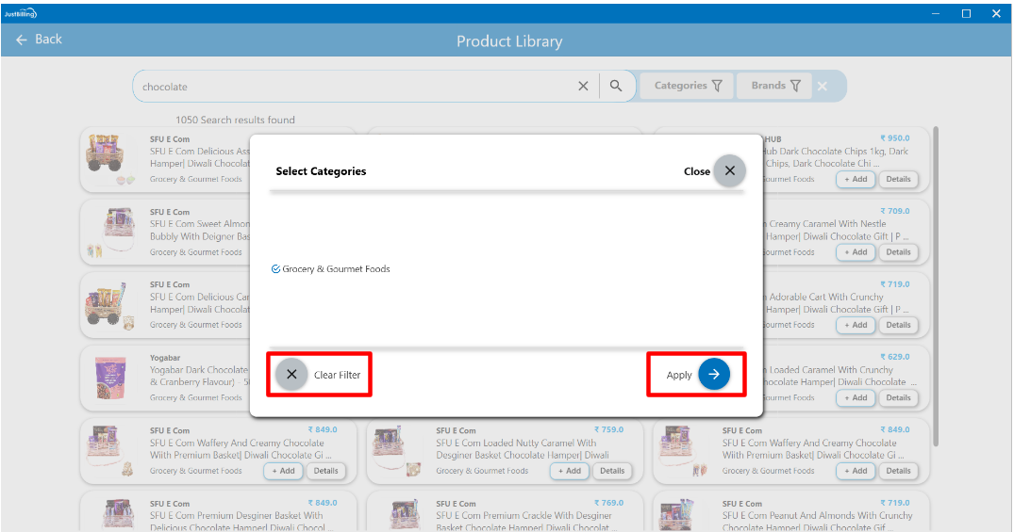Click the magnifier search icon
Screen dimensions: 1014x532
click(616, 86)
